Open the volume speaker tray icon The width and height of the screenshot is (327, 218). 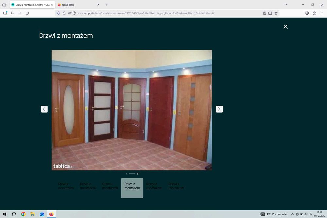tap(306, 214)
